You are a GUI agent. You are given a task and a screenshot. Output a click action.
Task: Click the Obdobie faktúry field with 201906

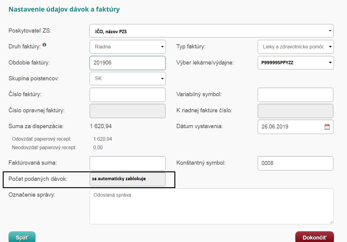(128, 63)
